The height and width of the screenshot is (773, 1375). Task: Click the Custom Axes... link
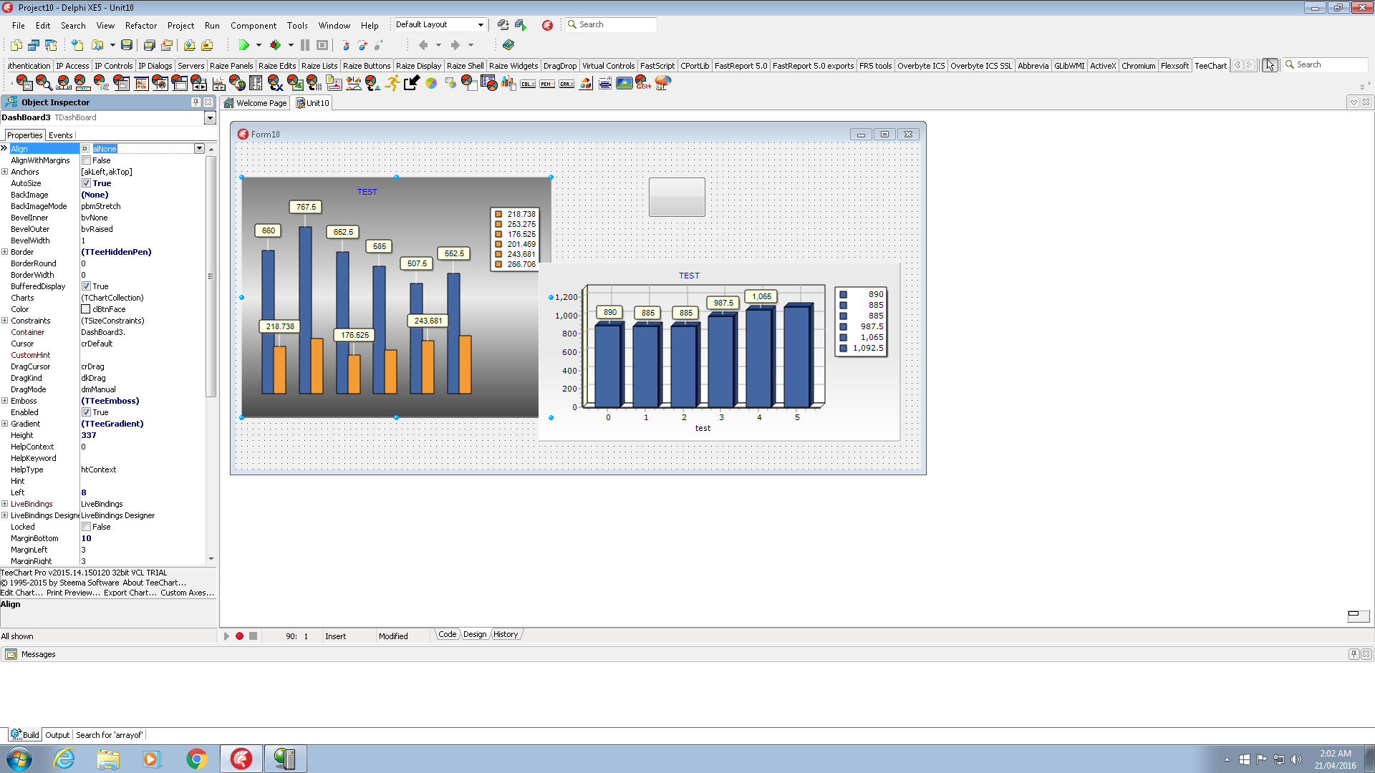[187, 593]
